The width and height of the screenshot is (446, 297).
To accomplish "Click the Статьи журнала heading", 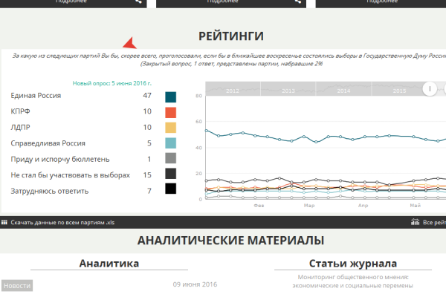I will coord(353,264).
